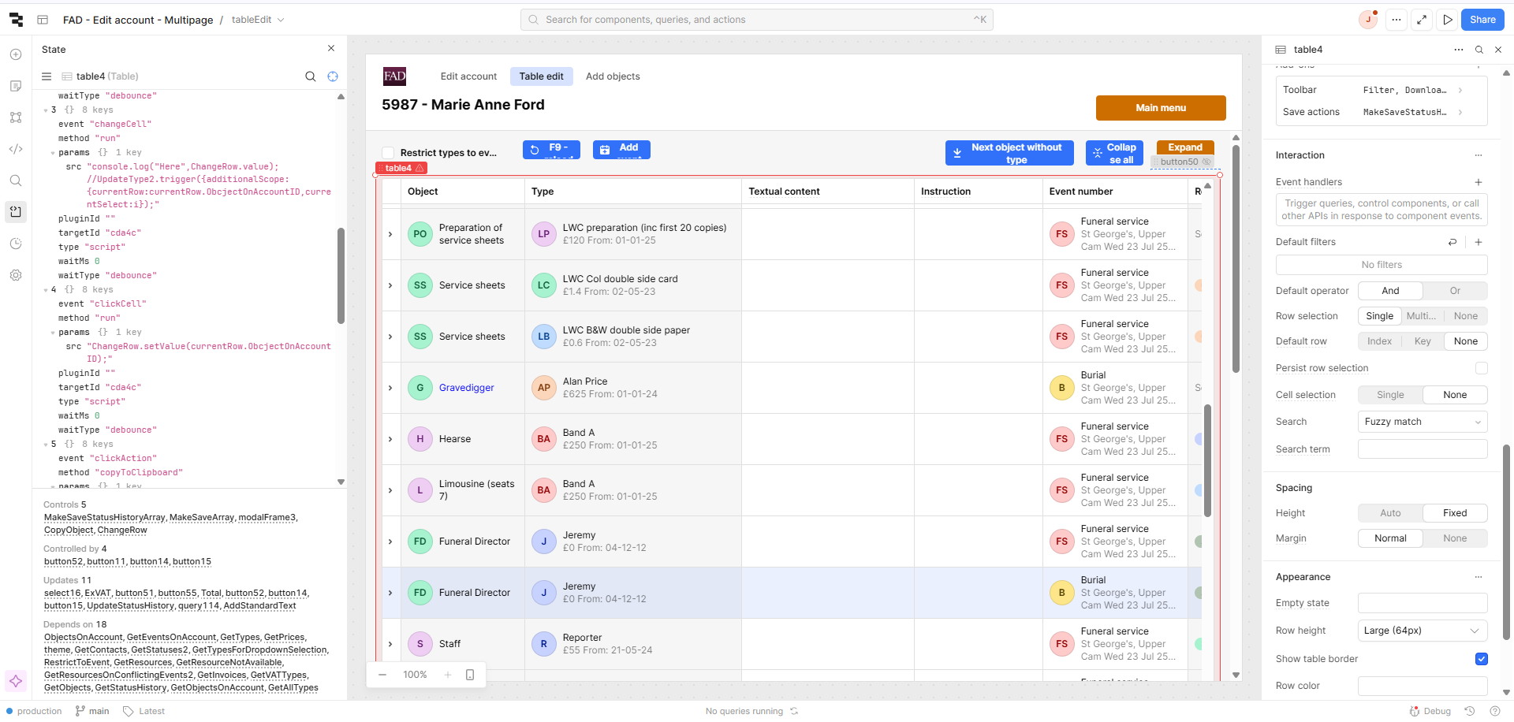Switch to the Edit account tab
Screen dimensions: 1514x722
468,76
